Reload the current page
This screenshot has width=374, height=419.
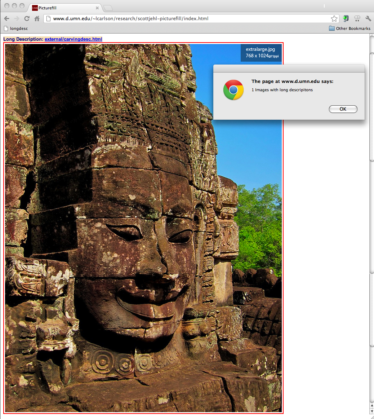pos(27,18)
